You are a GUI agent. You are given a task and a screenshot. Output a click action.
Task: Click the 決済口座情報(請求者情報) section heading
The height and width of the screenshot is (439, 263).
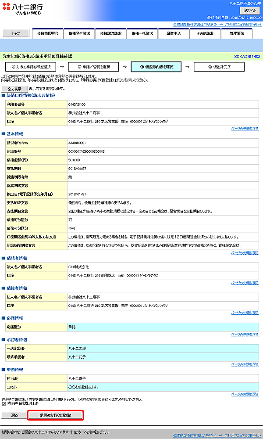[x=31, y=95]
